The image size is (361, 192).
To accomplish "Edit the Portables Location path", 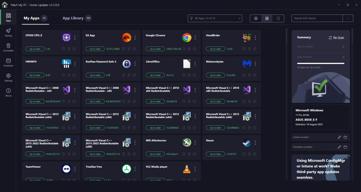I will [x=339, y=147].
